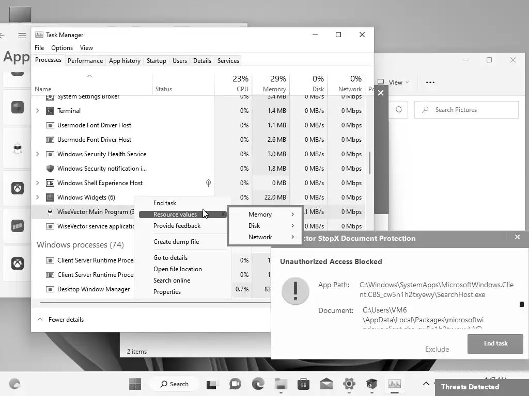Viewport: 529px width, 396px height.
Task: Sort processes by Memory column
Action: pos(271,83)
